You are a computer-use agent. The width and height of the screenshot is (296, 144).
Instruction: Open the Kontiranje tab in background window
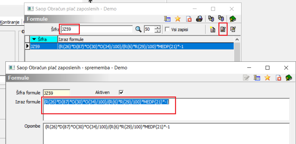[10, 22]
